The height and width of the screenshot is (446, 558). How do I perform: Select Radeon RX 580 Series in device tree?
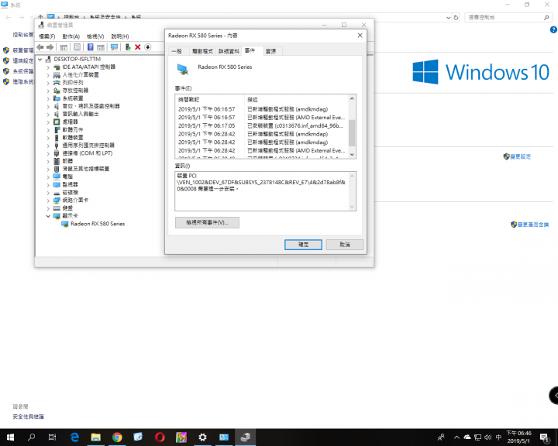point(98,224)
